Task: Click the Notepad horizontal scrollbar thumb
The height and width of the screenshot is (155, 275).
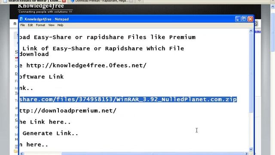Action: (x=153, y=154)
